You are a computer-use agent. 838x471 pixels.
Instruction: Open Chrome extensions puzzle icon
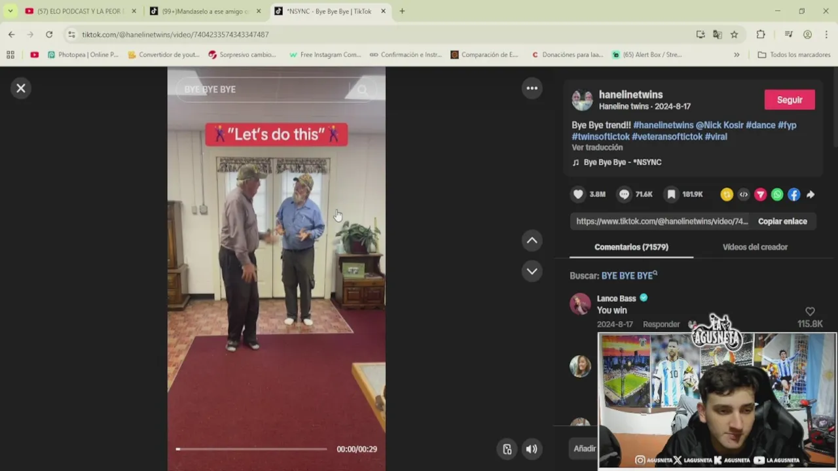761,35
